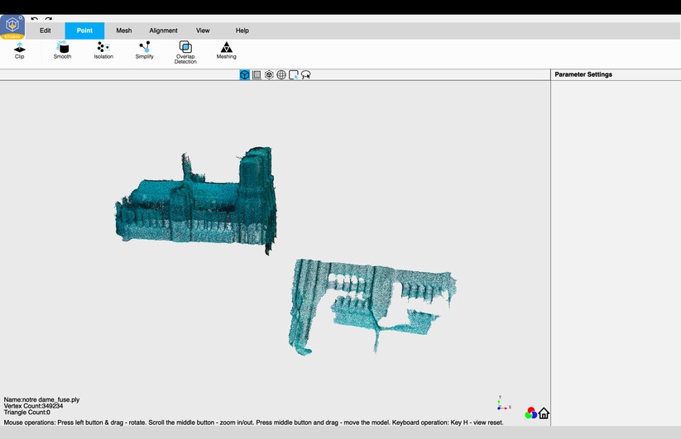Viewport: 681px width, 439px height.
Task: Switch to the Mesh tab
Action: 124,31
